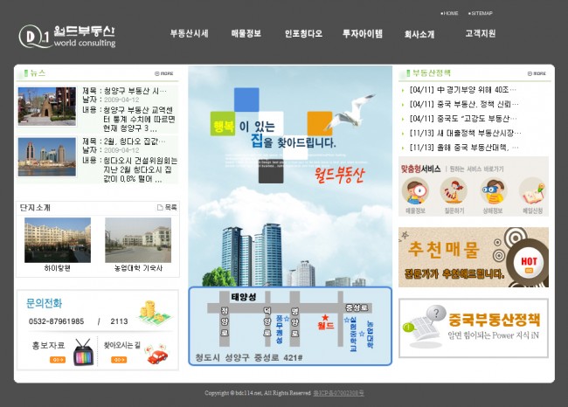Viewport: 568px width, 407px height.
Task: Open the 중국부동산정책 banner
Action: 474,328
